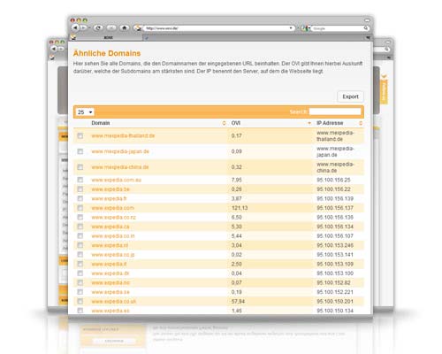This screenshot has height=354, width=442.
Task: Click the IP address 95.100.153.246
Action: [335, 245]
